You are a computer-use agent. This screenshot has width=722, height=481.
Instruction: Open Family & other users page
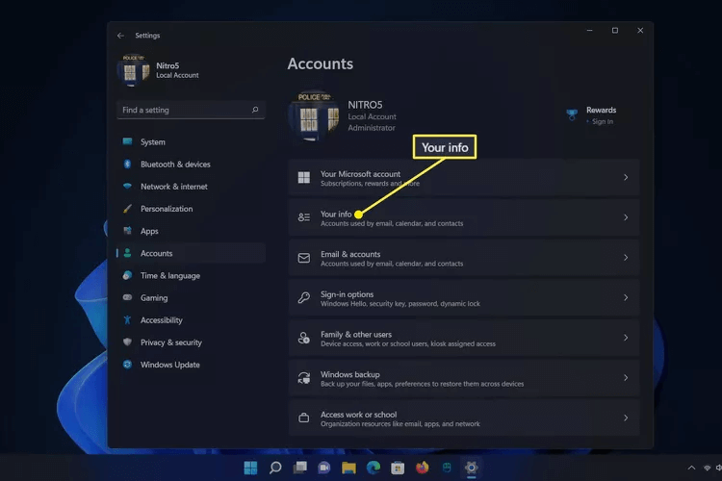coord(464,338)
